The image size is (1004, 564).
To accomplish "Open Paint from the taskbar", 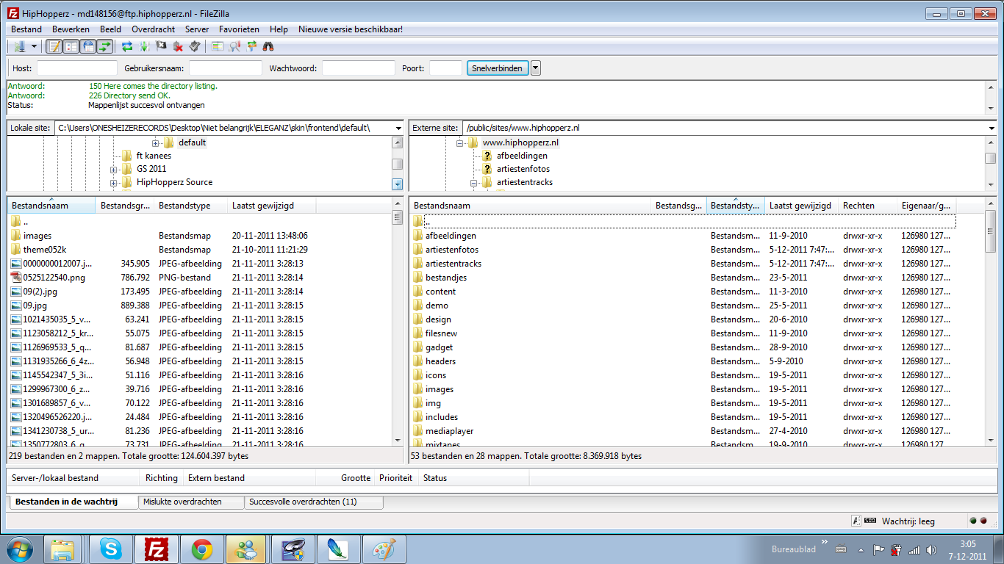I will 384,549.
